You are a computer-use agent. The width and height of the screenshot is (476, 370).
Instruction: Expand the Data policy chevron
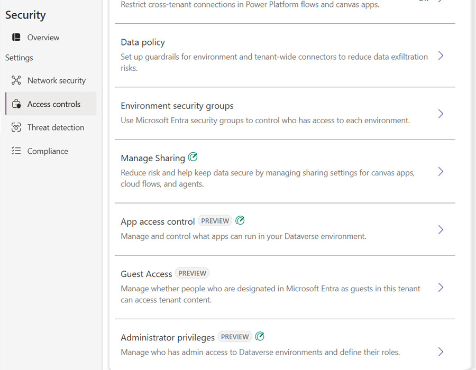(441, 55)
